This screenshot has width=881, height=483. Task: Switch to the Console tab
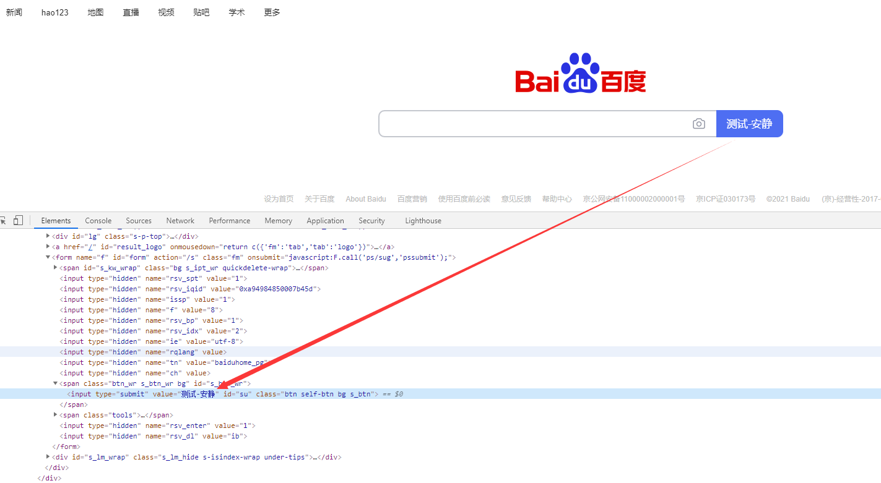(x=98, y=221)
